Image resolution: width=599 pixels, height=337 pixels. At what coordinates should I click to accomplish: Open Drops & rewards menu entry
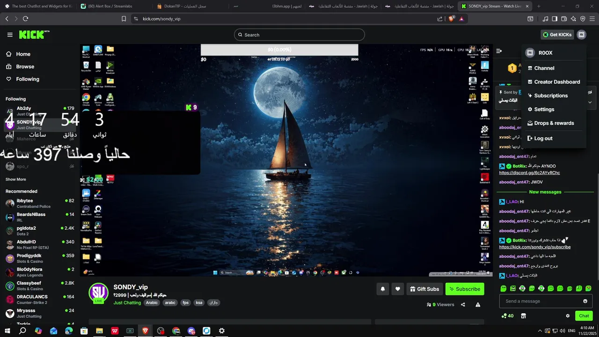click(554, 123)
